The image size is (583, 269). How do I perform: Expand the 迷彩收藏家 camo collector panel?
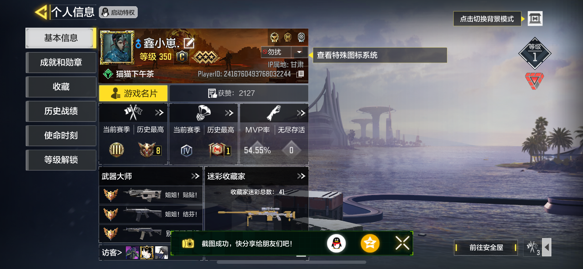(301, 176)
